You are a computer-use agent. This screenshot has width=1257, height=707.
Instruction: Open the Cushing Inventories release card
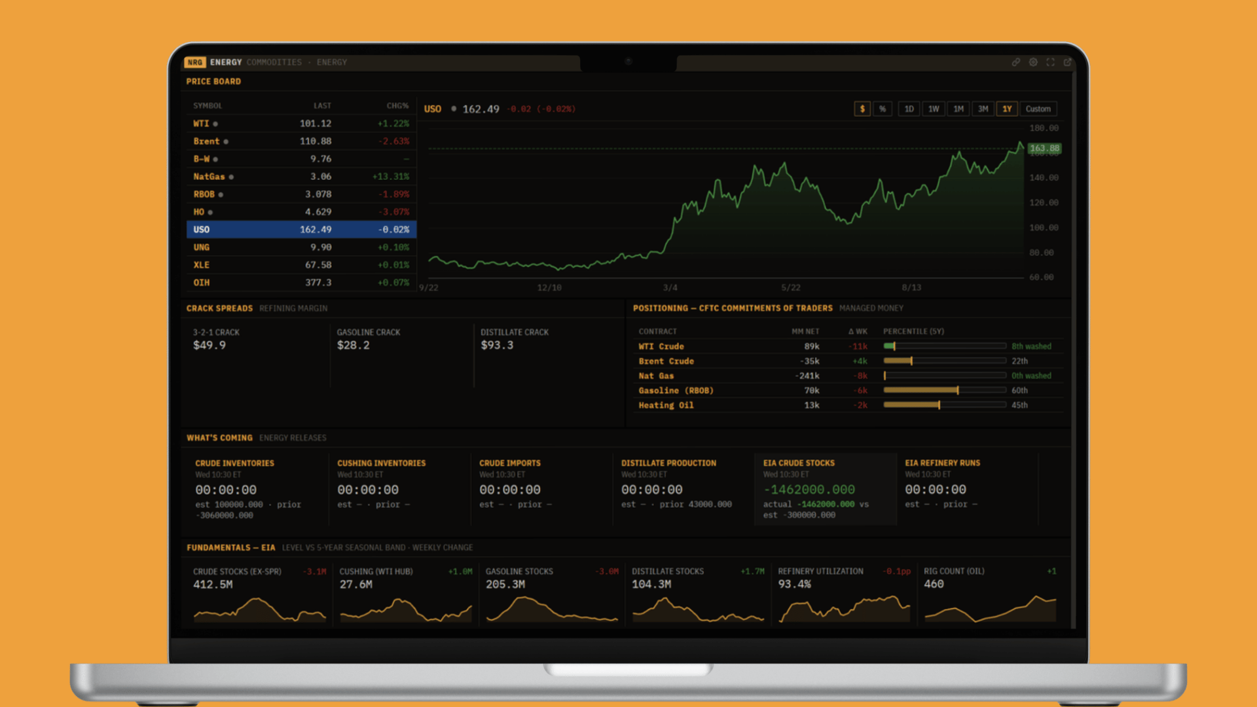[x=399, y=489]
